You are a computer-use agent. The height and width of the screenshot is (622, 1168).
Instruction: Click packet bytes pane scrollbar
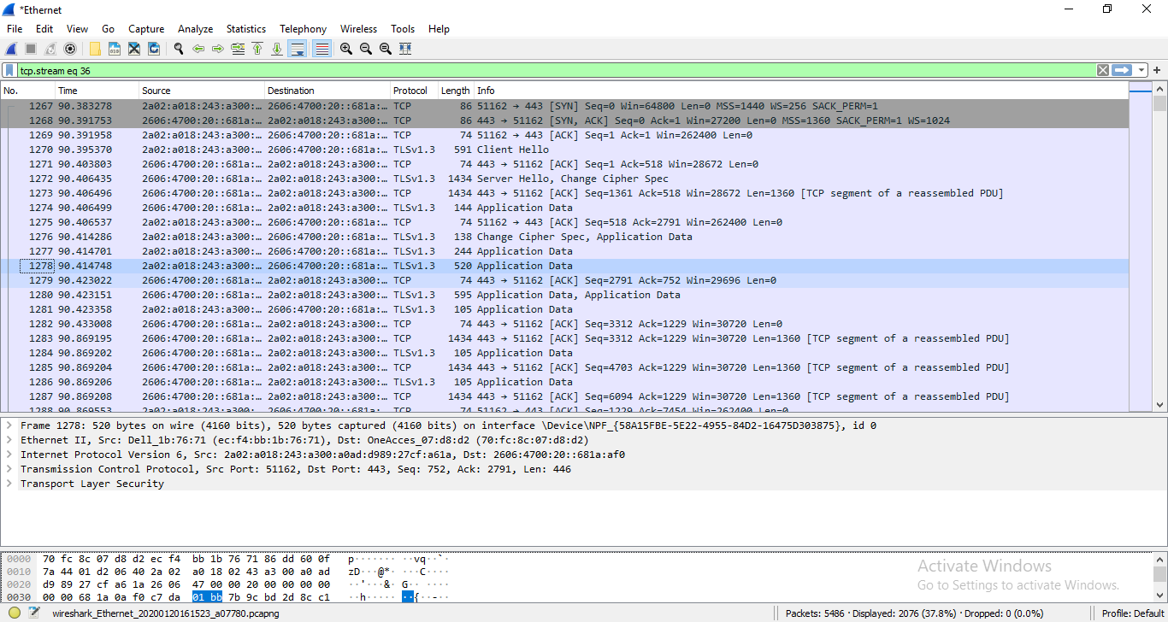pyautogui.click(x=1159, y=574)
